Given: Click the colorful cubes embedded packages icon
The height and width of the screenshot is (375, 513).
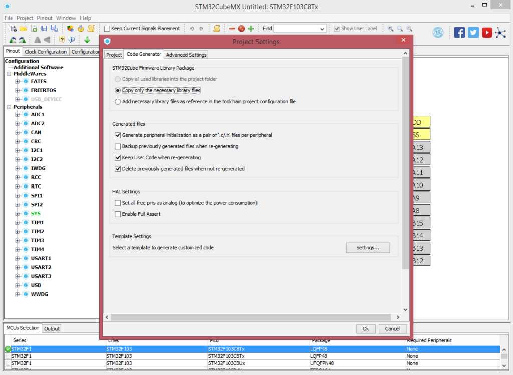Looking at the screenshot, I should point(70,29).
